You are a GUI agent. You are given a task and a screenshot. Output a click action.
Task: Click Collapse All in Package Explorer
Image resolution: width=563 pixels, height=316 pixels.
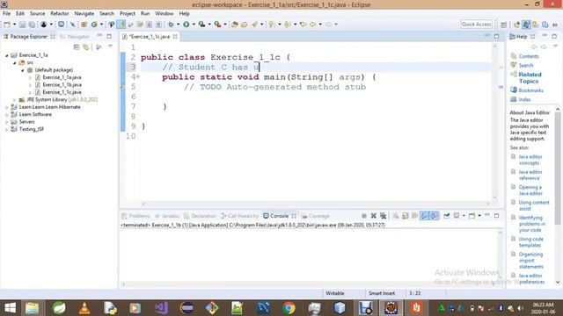point(77,47)
